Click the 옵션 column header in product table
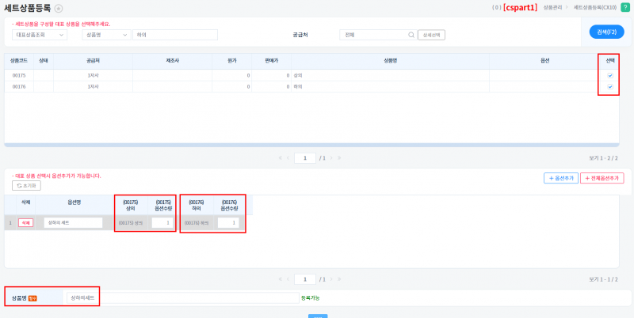 point(544,61)
